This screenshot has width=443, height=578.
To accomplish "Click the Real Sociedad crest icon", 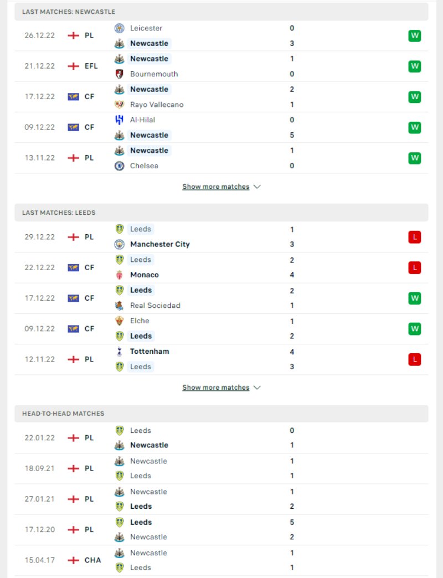I will pos(119,305).
